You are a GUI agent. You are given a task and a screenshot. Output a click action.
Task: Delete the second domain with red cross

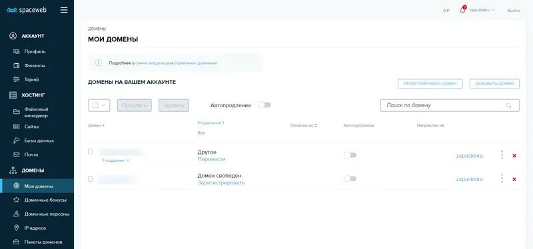(x=514, y=179)
